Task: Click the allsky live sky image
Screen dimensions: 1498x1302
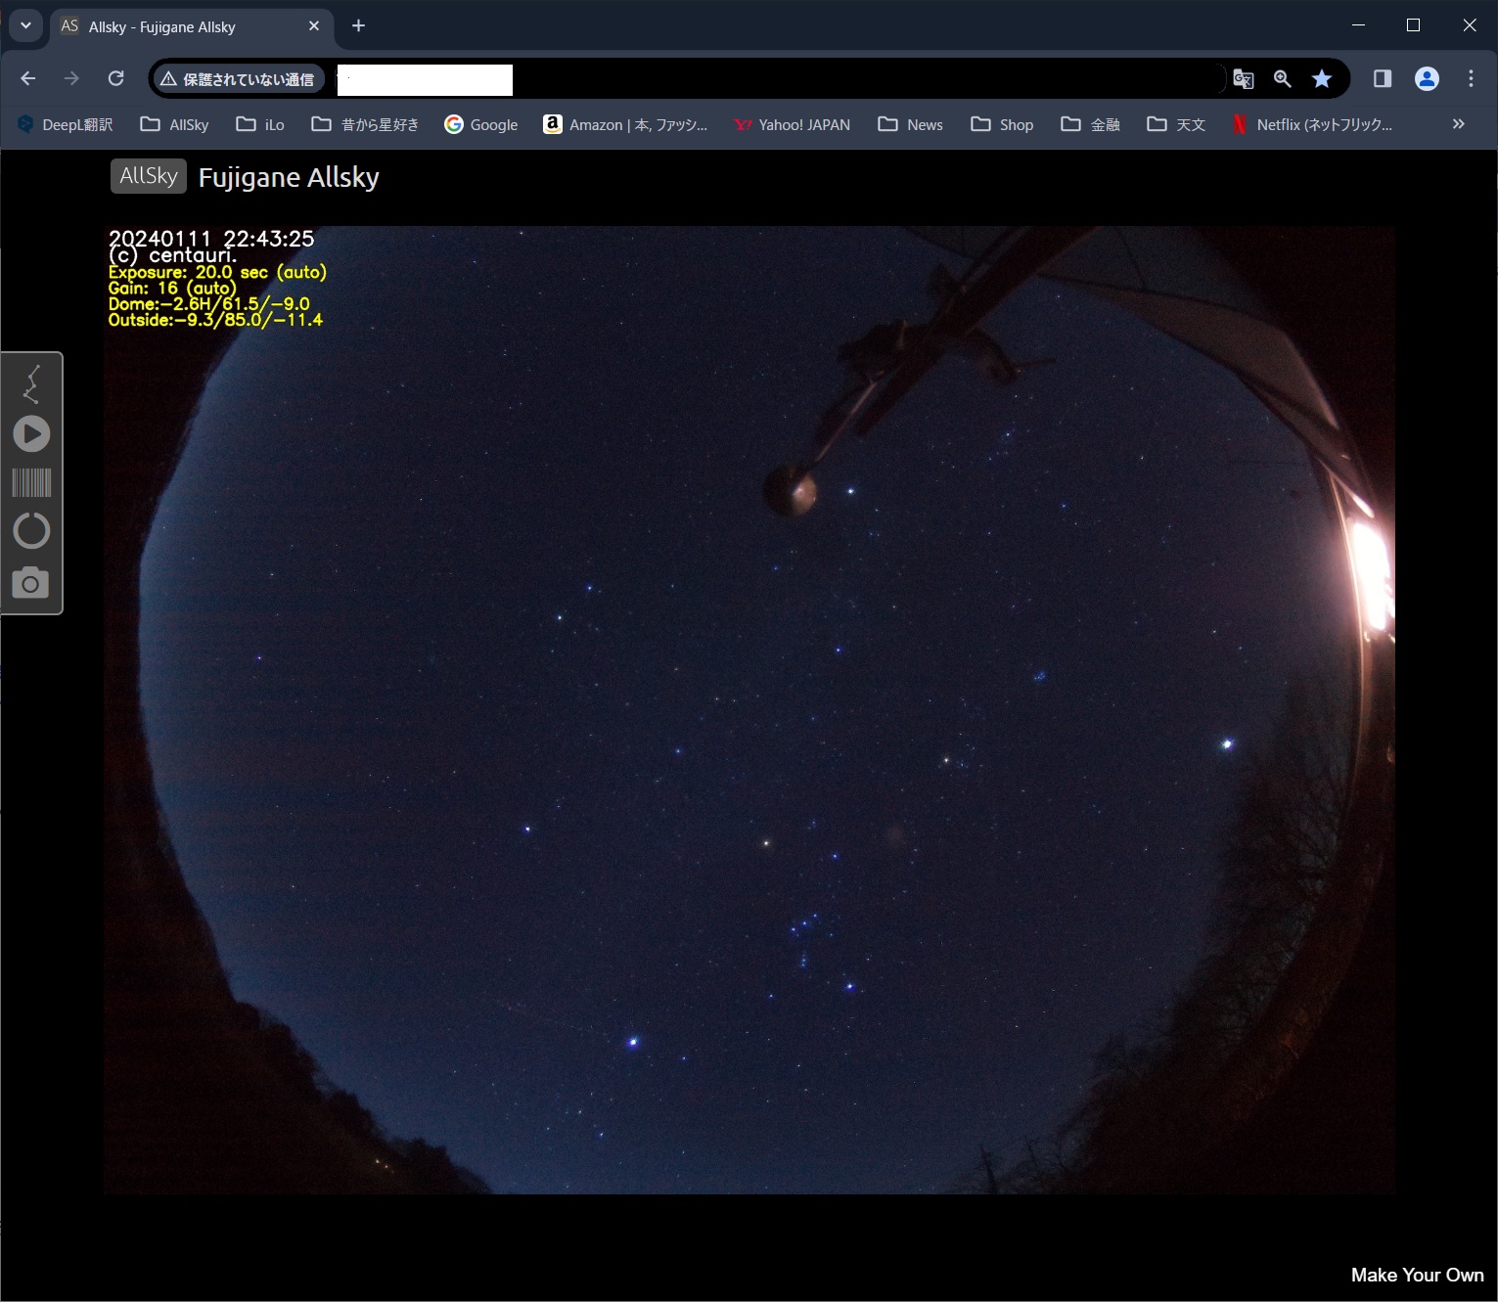Action: 749,710
